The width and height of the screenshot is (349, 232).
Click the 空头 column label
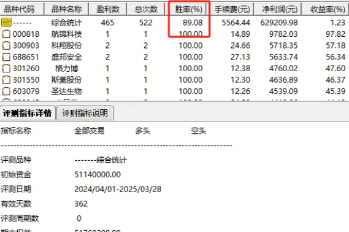(x=199, y=131)
